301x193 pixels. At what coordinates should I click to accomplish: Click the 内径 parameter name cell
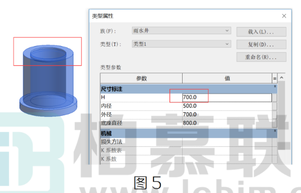(x=141, y=106)
